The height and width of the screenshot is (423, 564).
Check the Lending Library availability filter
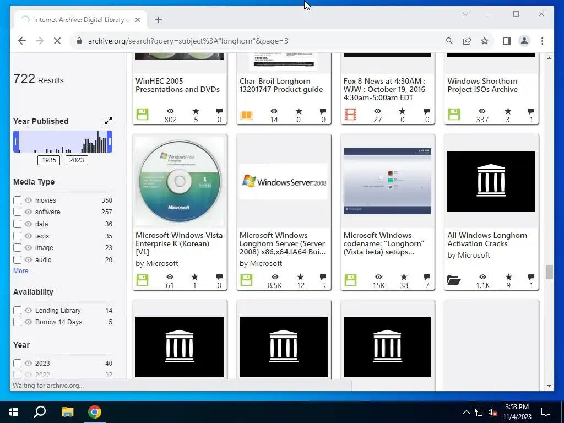pos(17,310)
